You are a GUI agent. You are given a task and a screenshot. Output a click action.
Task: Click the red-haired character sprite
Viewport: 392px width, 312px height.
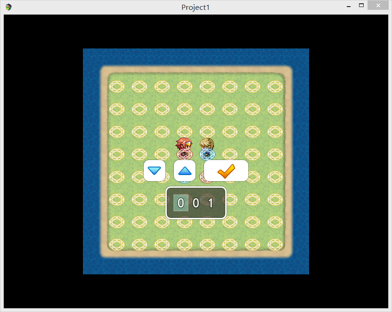pyautogui.click(x=185, y=148)
